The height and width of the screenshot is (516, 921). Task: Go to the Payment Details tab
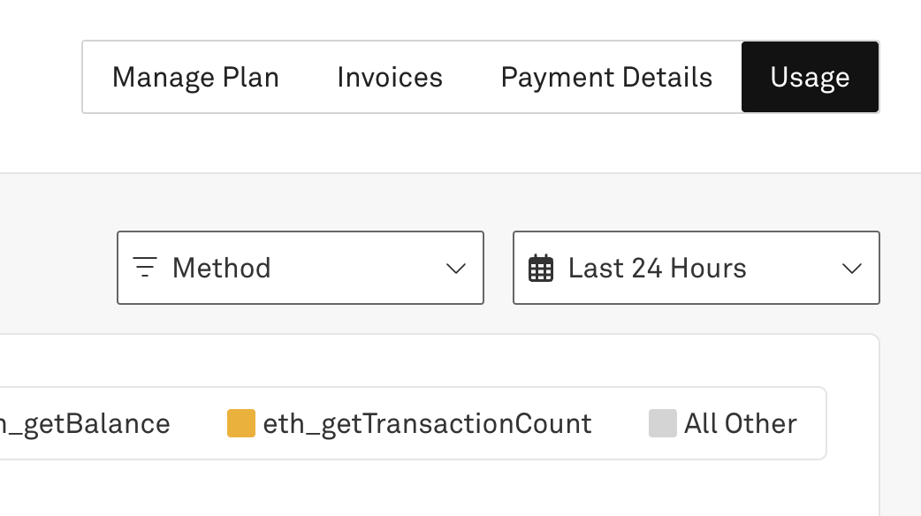click(x=606, y=78)
